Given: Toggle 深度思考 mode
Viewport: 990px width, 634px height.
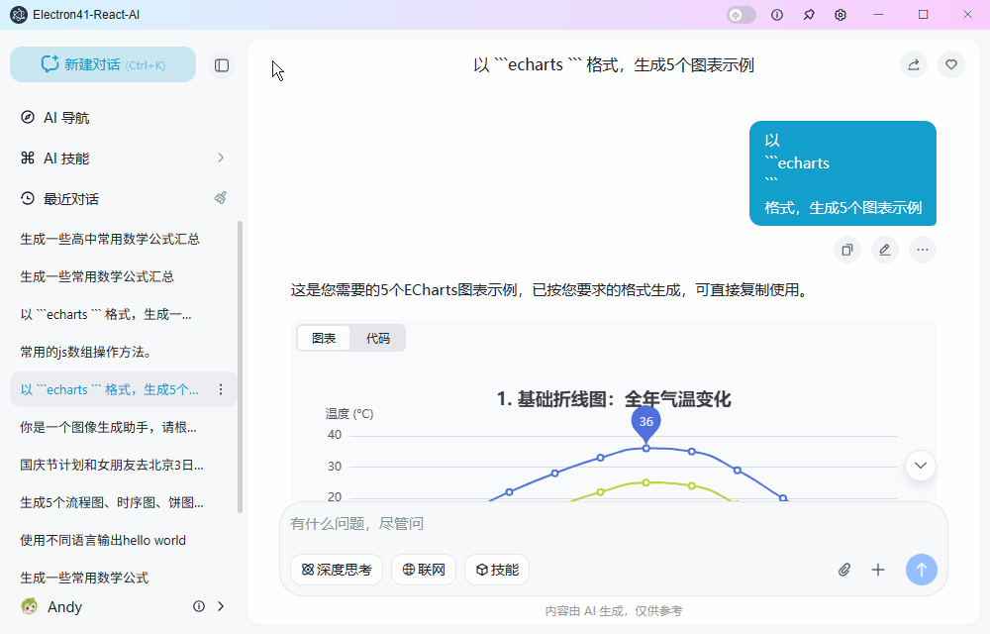Looking at the screenshot, I should click(x=337, y=570).
